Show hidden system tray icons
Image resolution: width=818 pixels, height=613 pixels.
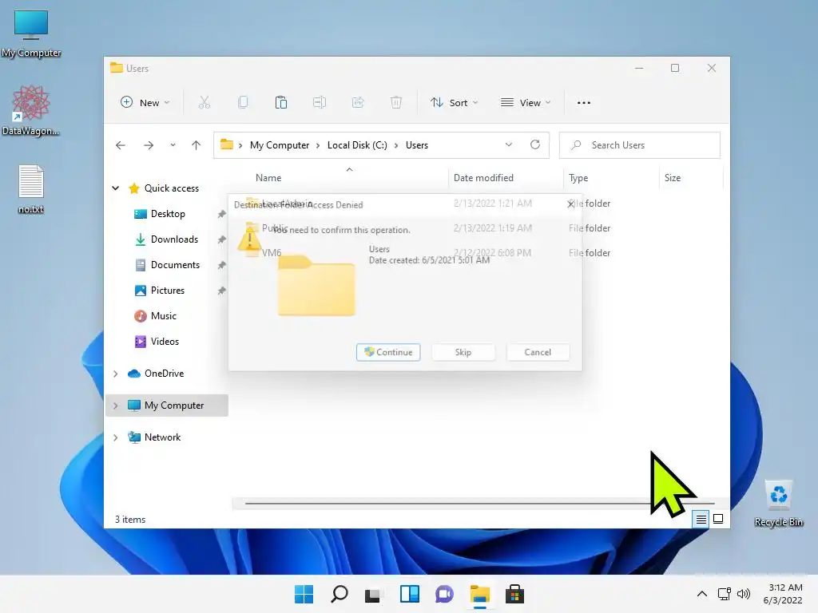pos(702,594)
